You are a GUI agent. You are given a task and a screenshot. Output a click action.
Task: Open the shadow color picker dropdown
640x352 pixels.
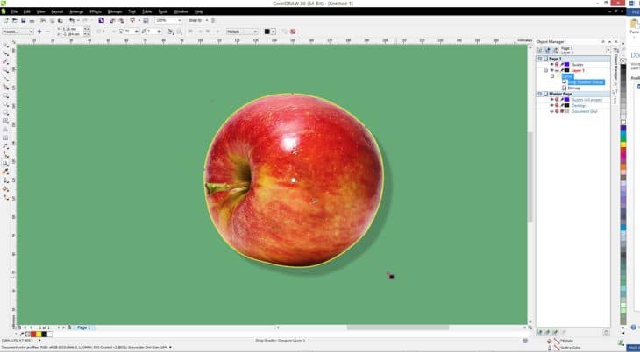[x=273, y=32]
